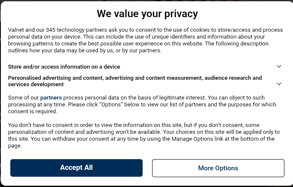Follow the partners hyperlink

(x=51, y=98)
